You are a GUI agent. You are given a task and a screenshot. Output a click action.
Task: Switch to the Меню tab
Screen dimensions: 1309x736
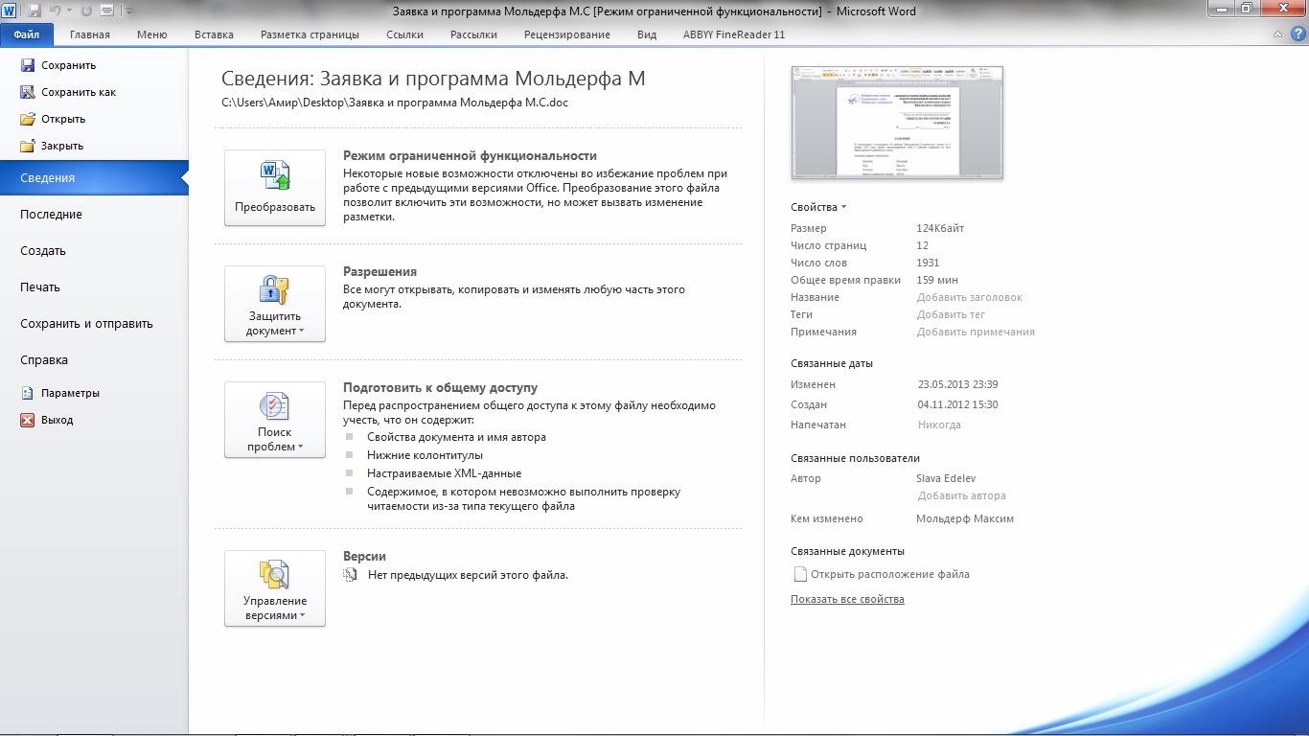point(151,34)
